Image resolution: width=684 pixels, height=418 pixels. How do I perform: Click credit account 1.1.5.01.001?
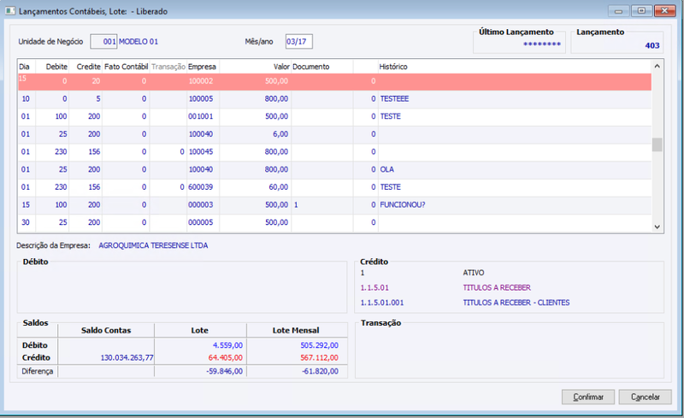(x=382, y=303)
